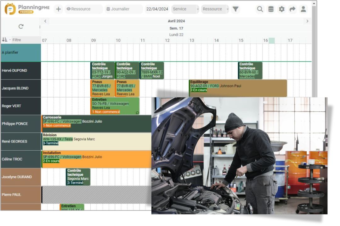The height and width of the screenshot is (226, 340).
Task: Click the Sem. 17 week header
Action: (x=176, y=28)
